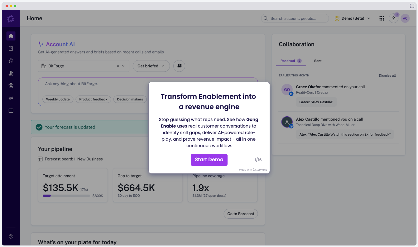Screen dimensions: 418x247
Task: Open the bar chart insights sidebar icon
Action: click(11, 73)
